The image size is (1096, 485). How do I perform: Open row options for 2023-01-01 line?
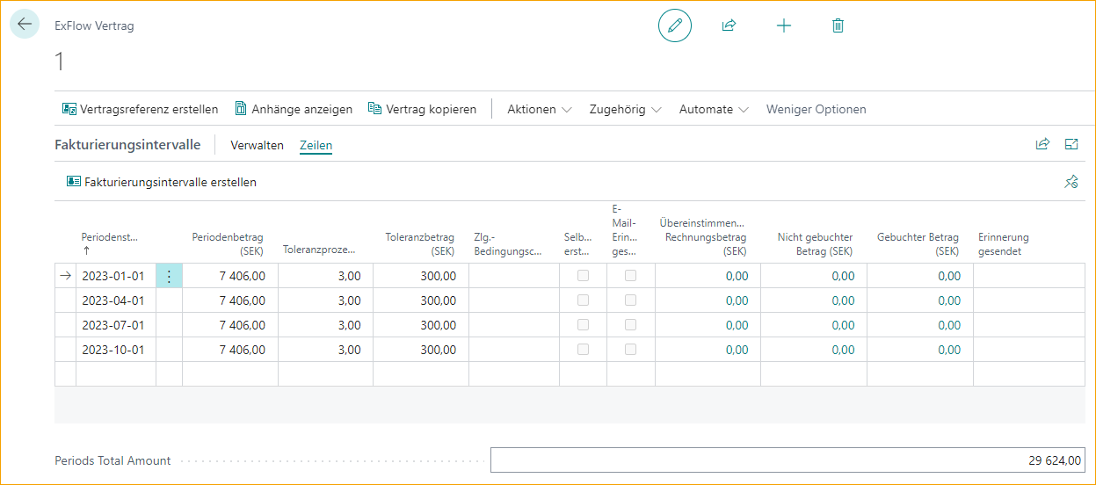pos(169,276)
